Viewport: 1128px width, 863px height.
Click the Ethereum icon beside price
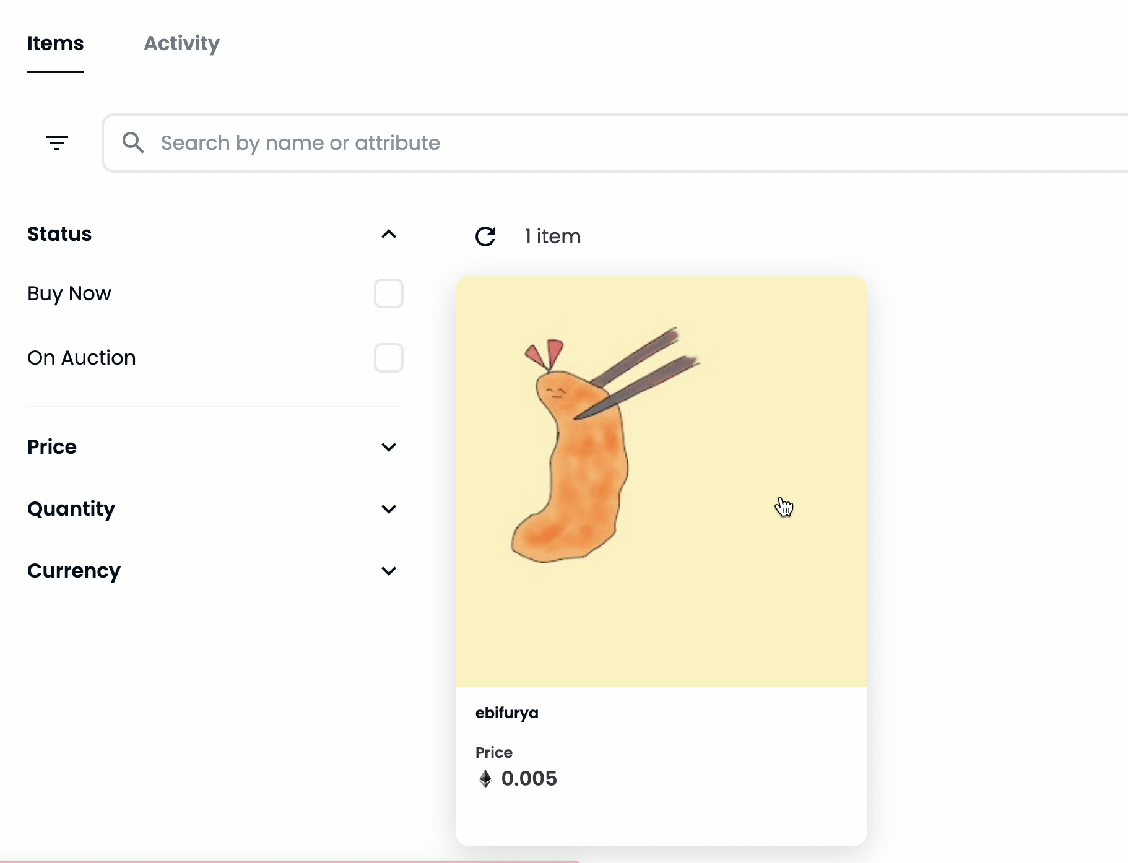coord(485,778)
